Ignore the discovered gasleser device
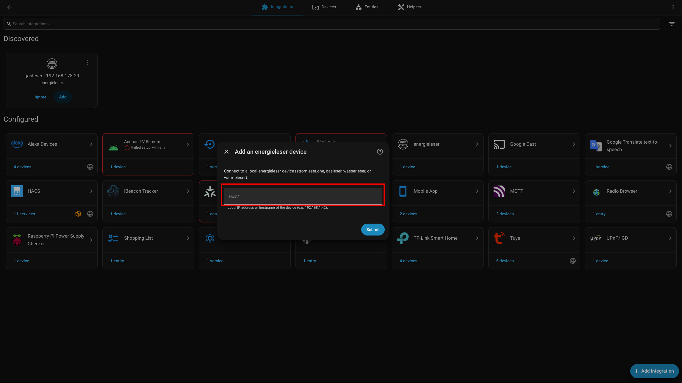Screen dimensions: 682x383 pyautogui.click(x=40, y=97)
